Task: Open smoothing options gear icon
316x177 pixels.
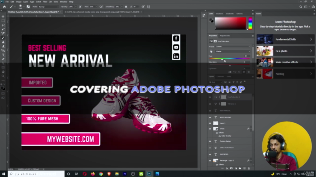Action: point(126,7)
